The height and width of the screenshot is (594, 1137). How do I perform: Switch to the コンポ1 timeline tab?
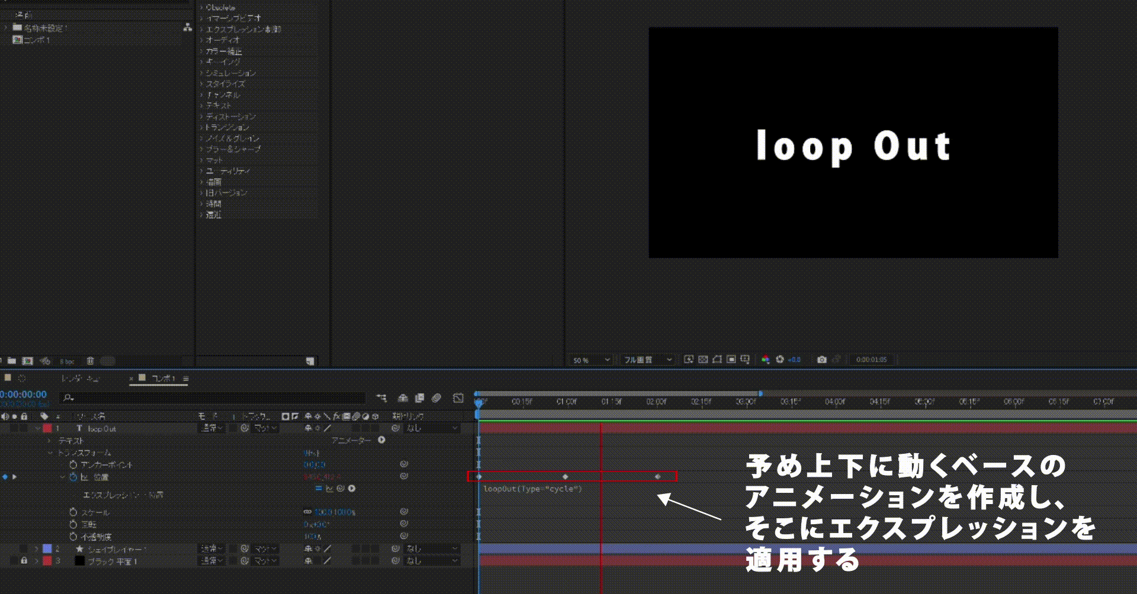[163, 378]
